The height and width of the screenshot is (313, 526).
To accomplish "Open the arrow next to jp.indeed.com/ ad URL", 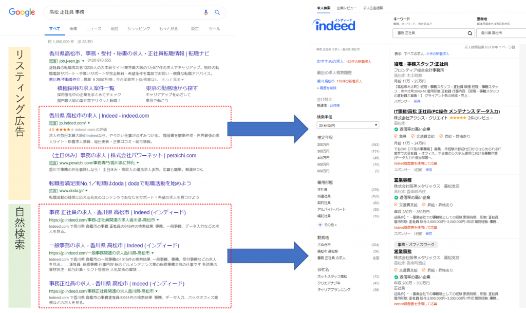I will click(88, 123).
